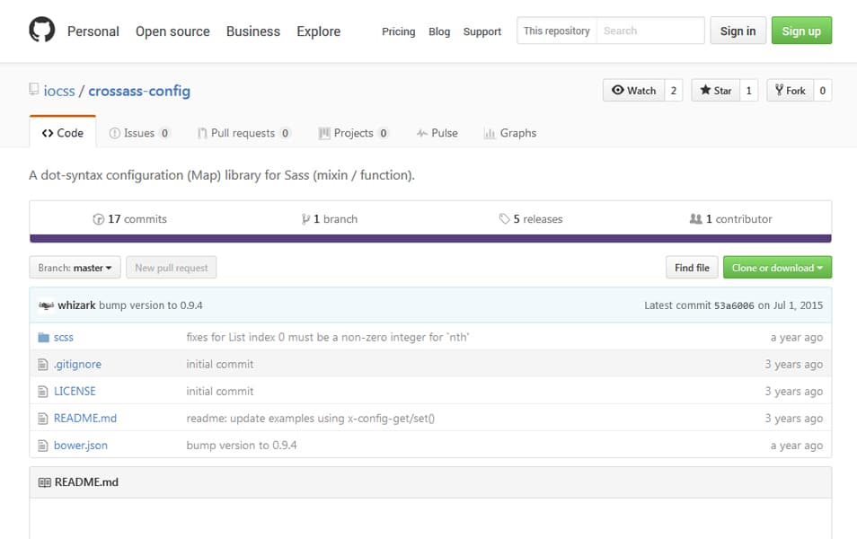Click the green Sign up button
The image size is (857, 539).
pos(801,31)
